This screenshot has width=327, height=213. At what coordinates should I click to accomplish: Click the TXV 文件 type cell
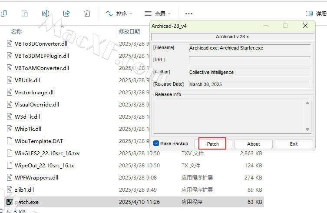pyautogui.click(x=192, y=153)
